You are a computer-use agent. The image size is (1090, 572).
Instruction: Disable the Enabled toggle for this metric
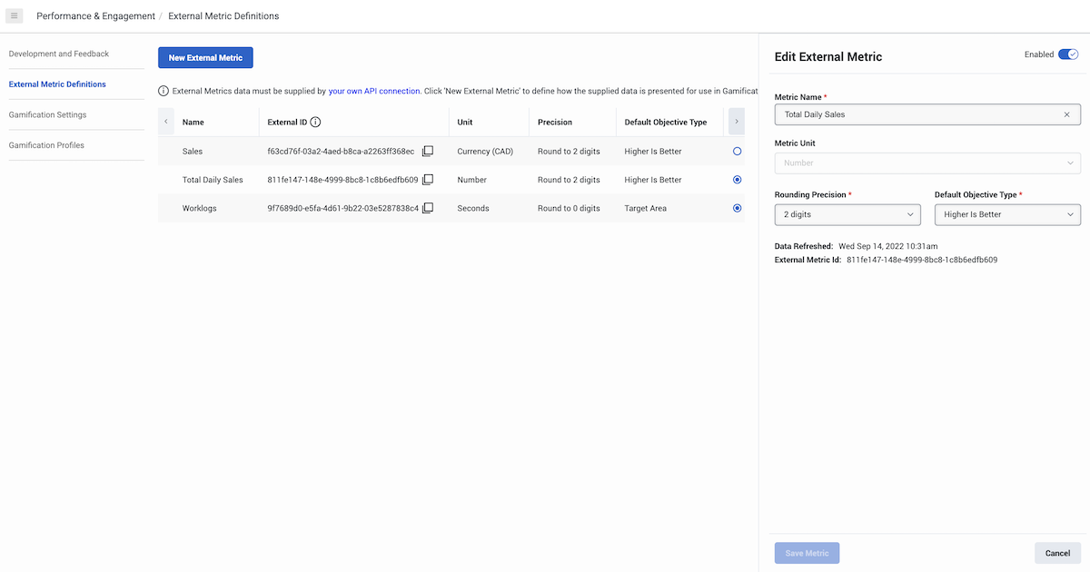pyautogui.click(x=1068, y=54)
